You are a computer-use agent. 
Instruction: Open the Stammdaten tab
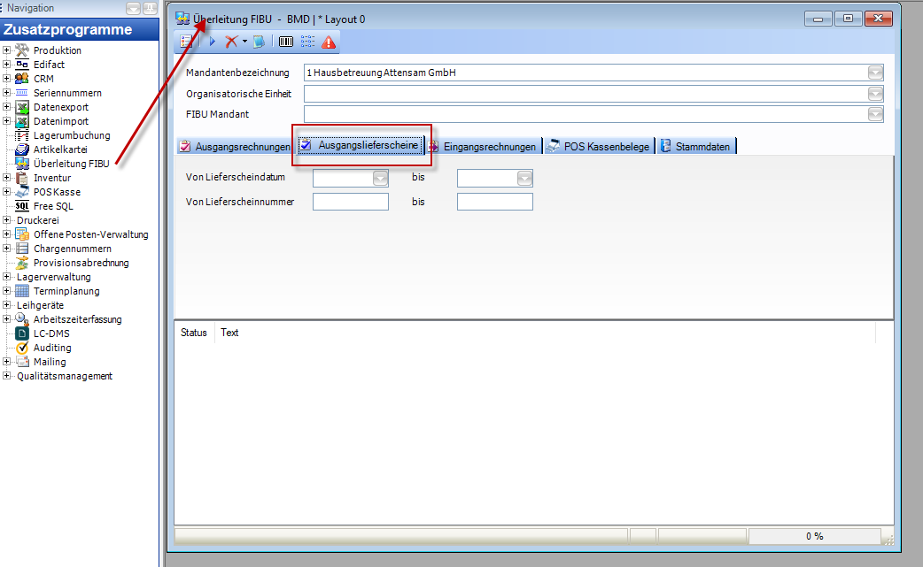click(696, 147)
